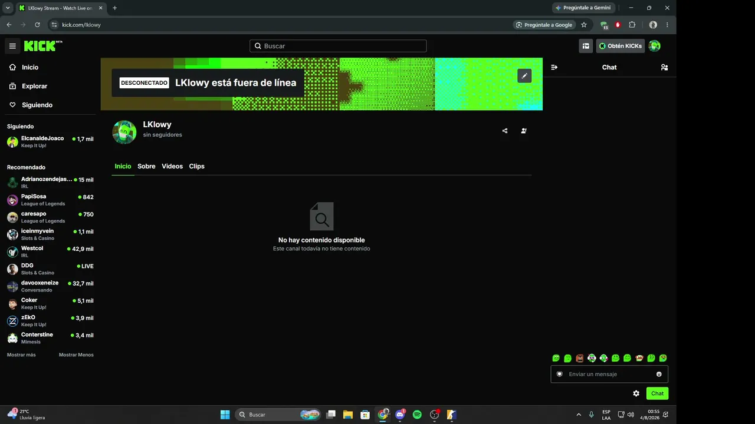Viewport: 755px width, 424px height.
Task: Click the address bar URL kick.com/lklowy
Action: tap(81, 25)
